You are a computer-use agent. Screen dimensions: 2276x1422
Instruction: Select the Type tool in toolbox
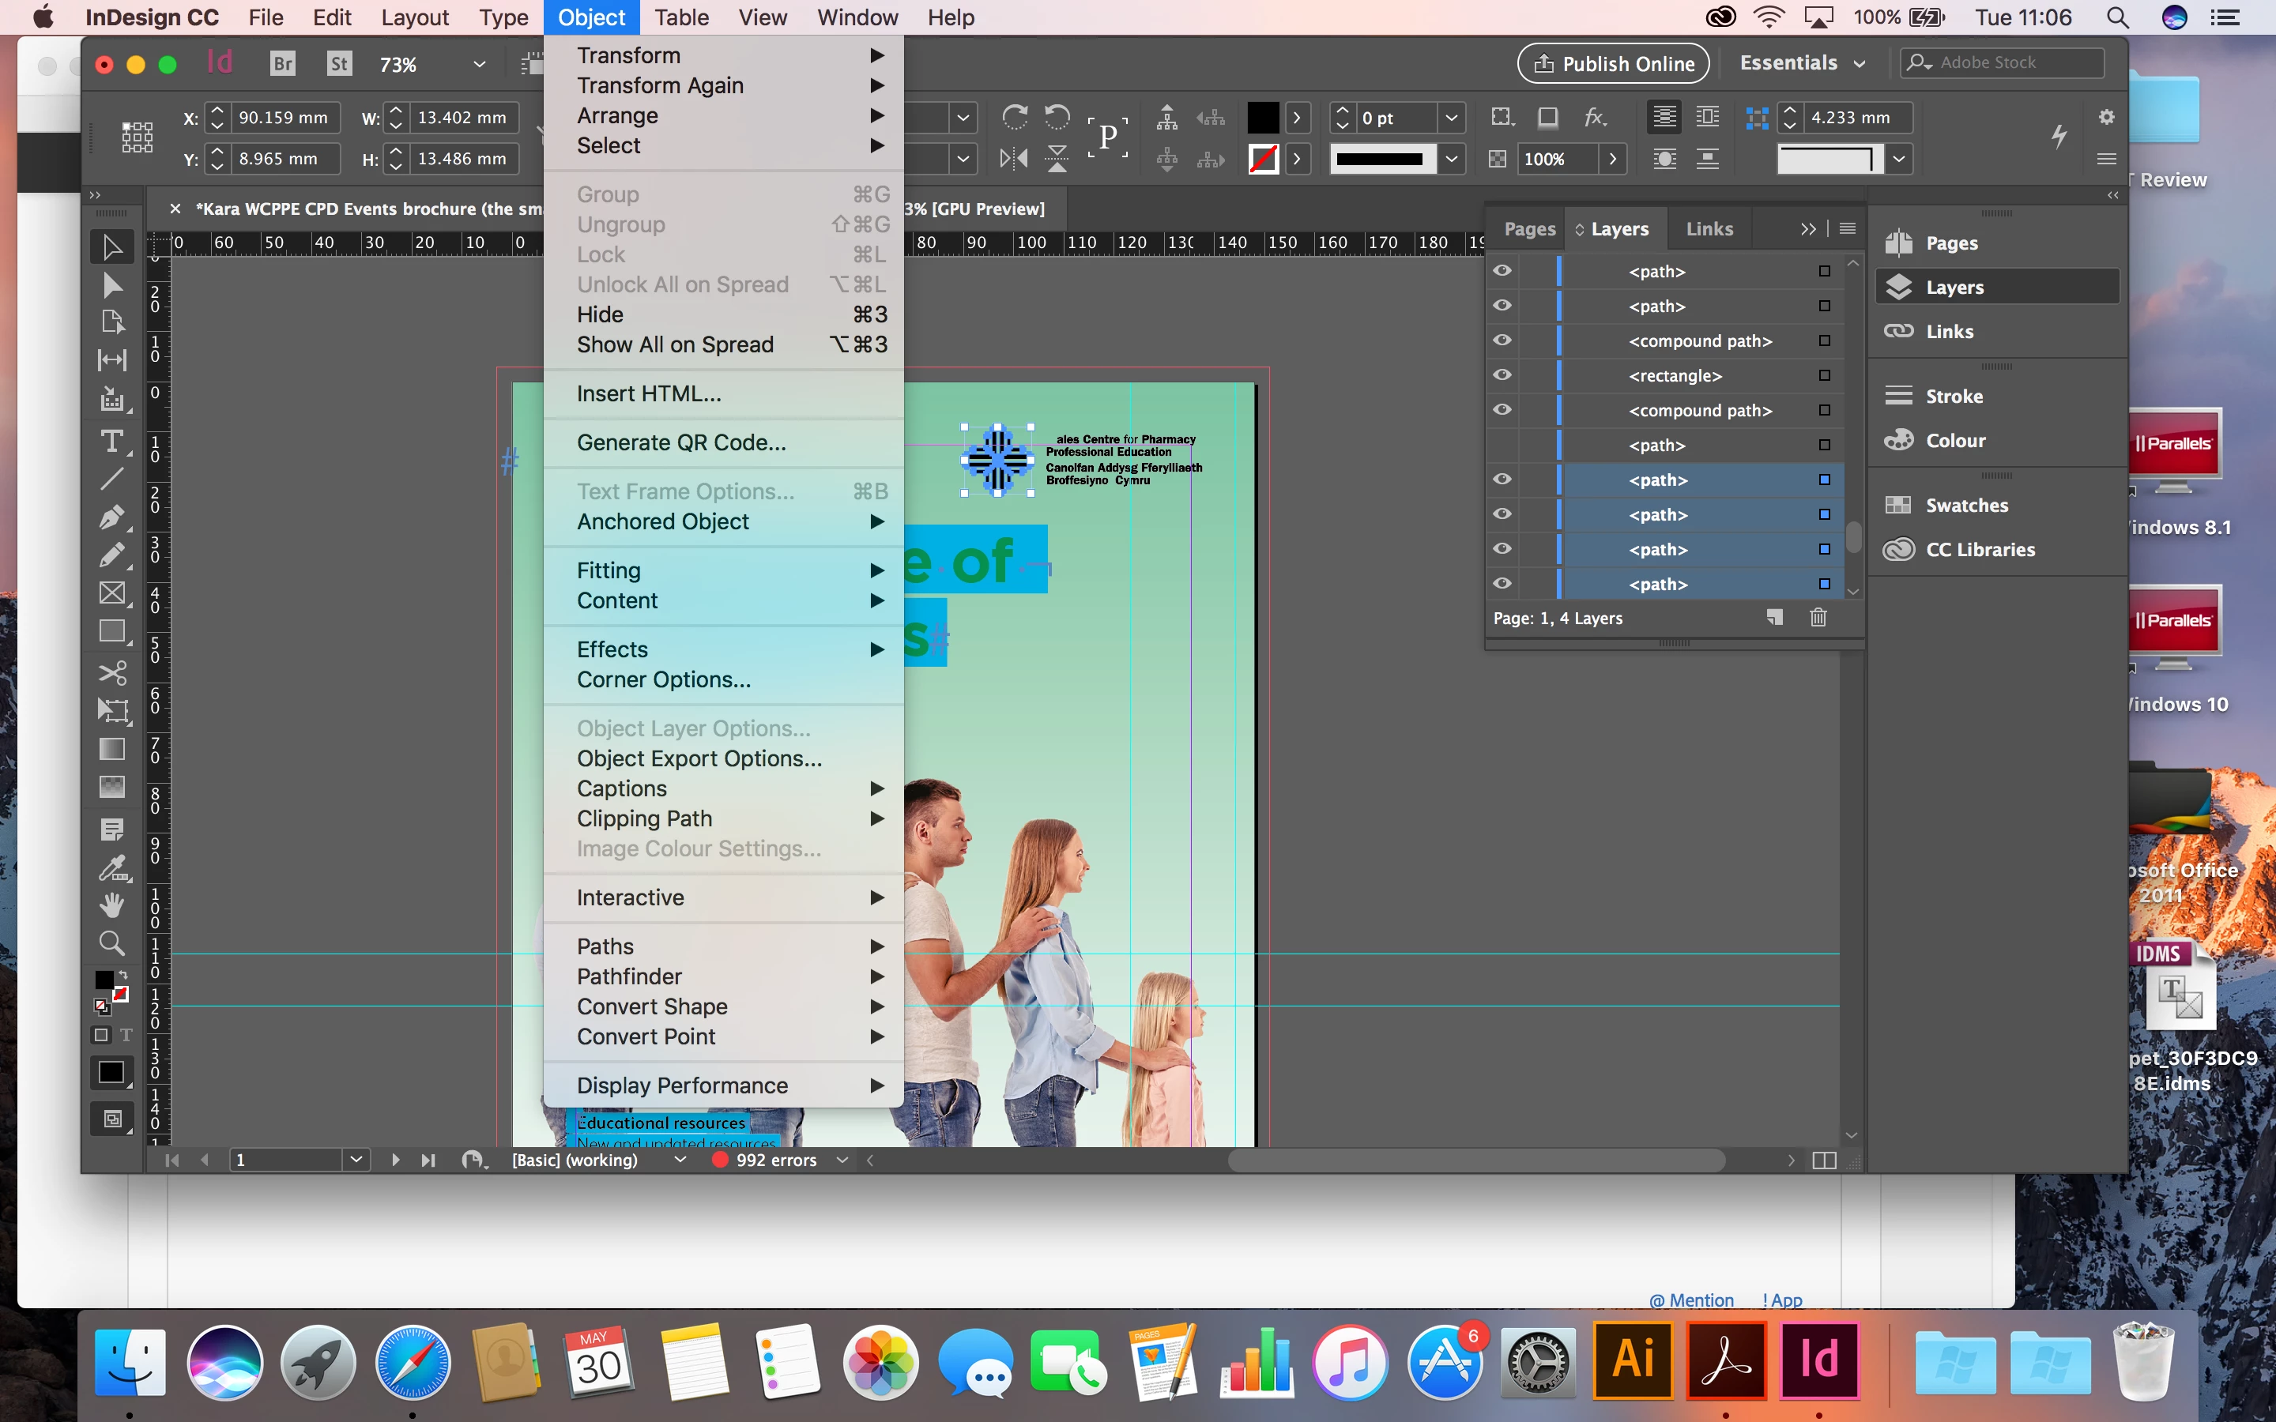[x=112, y=441]
